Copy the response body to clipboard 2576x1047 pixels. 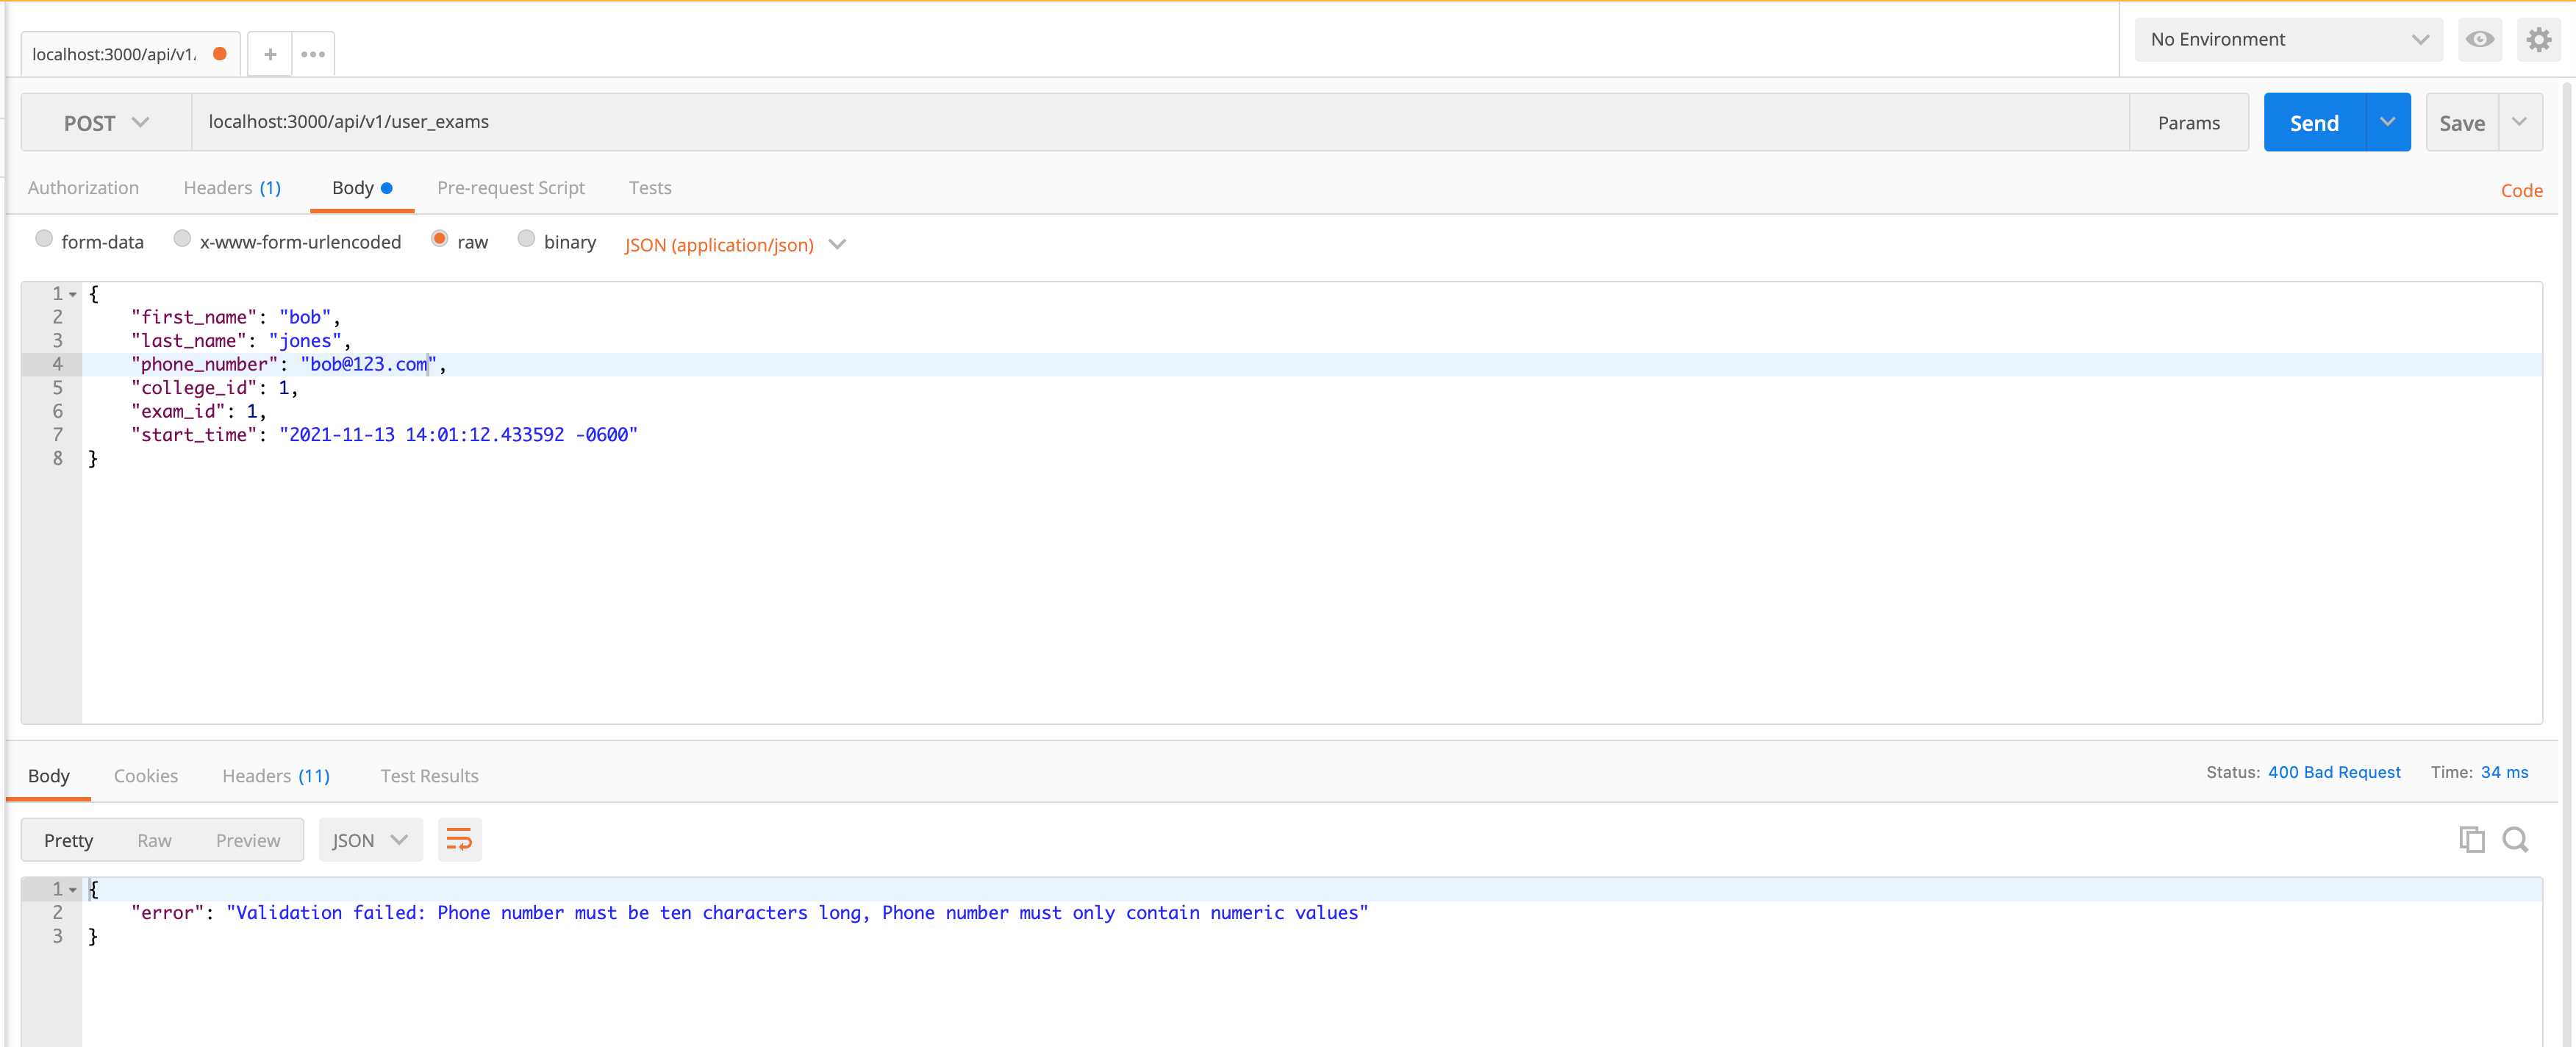pyautogui.click(x=2471, y=840)
